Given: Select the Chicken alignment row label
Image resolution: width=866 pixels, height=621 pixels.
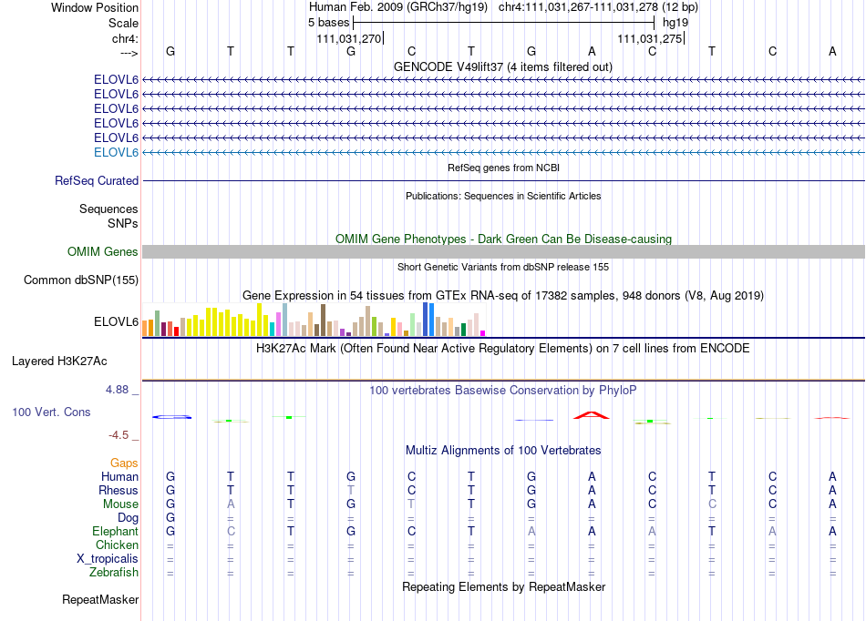Looking at the screenshot, I should coord(117,545).
